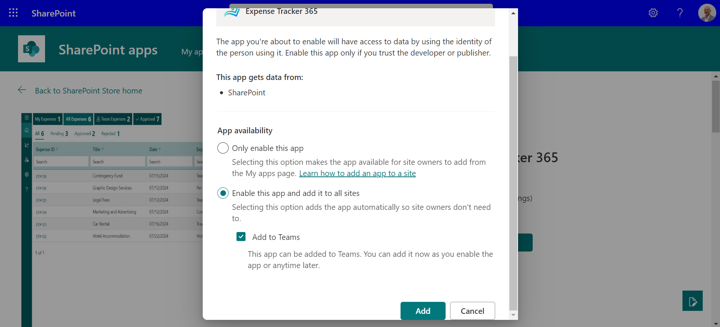
Task: Open the app launcher waffle icon
Action: [14, 13]
